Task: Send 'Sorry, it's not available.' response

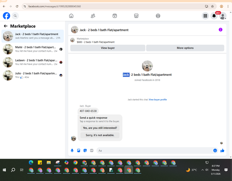Action: 100,135
